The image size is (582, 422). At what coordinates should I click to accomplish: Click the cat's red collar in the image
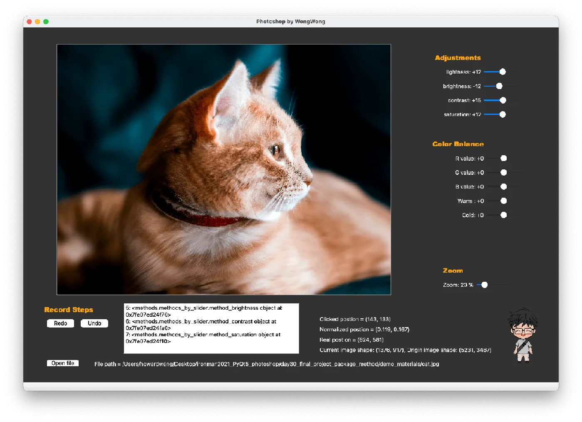pyautogui.click(x=208, y=220)
